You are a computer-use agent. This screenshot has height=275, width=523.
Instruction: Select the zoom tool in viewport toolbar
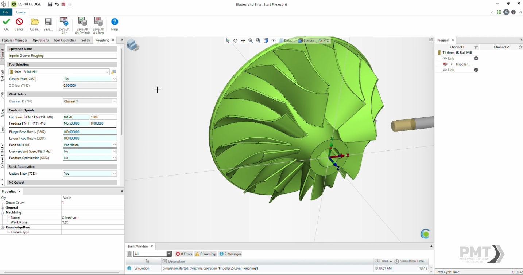point(251,40)
